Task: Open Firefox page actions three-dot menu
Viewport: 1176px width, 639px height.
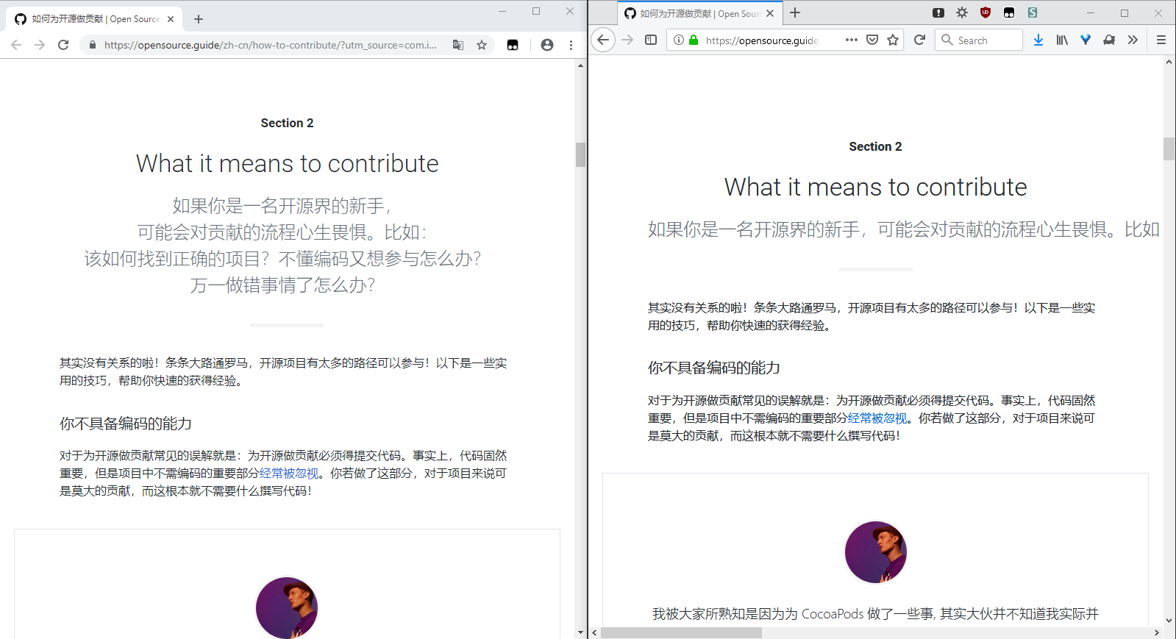Action: pyautogui.click(x=852, y=40)
